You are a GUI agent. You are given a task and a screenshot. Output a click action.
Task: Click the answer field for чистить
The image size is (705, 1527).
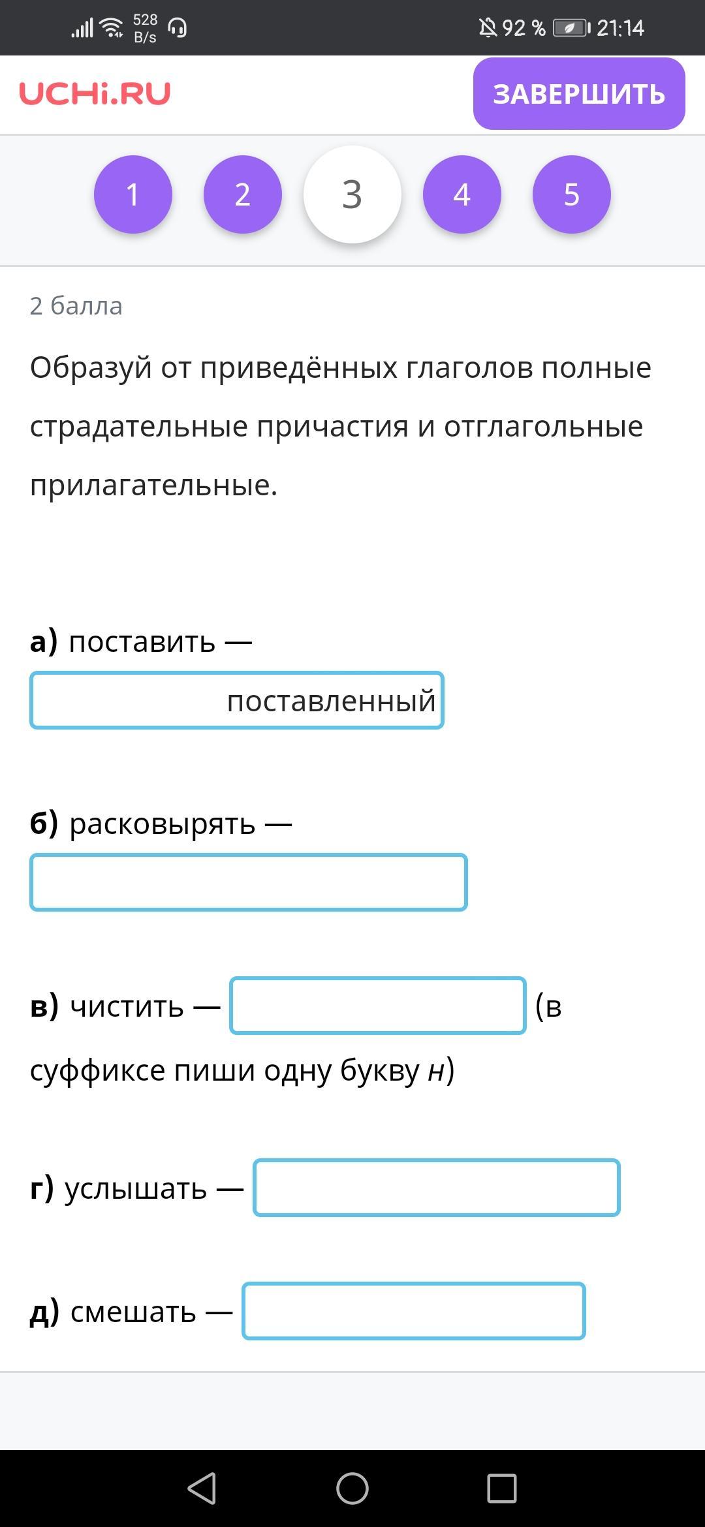point(378,1006)
